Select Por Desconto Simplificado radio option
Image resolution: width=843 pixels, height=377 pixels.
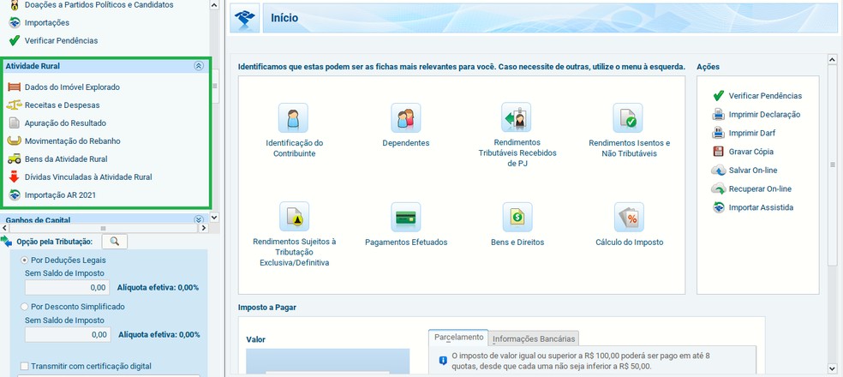point(24,306)
